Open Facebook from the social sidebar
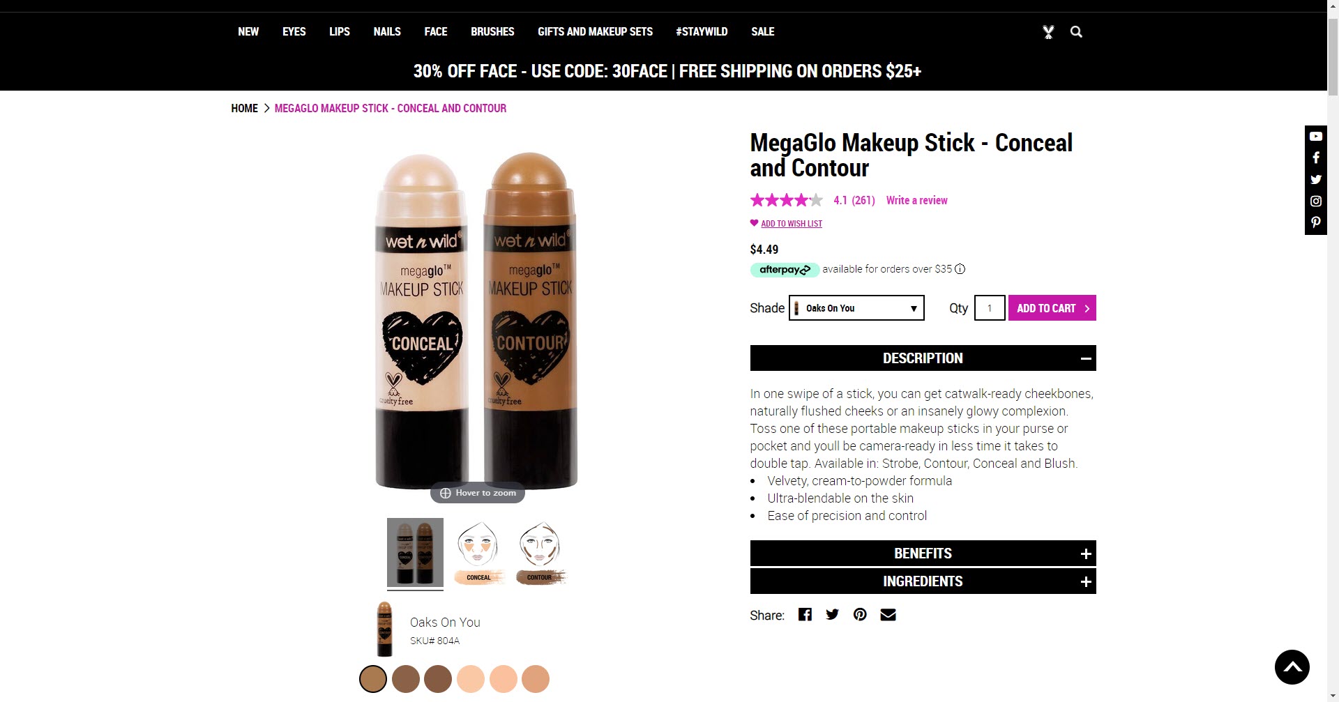Image resolution: width=1339 pixels, height=702 pixels. 1316,158
